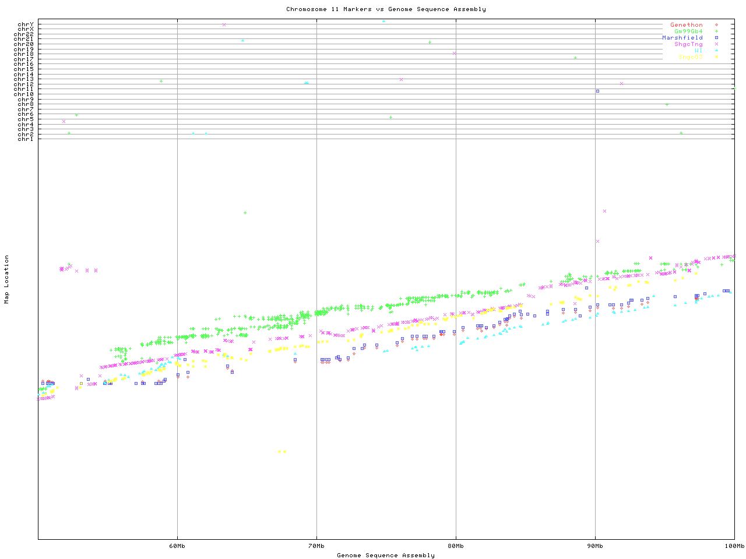This screenshot has width=746, height=559.
Task: Click the Genome Sequence Assembly x-axis title
Action: [386, 556]
